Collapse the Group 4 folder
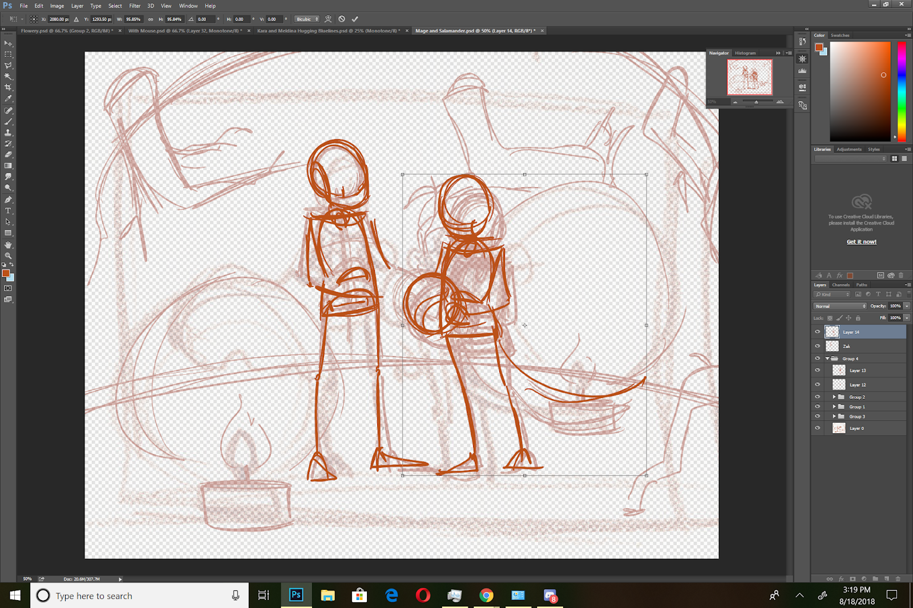The height and width of the screenshot is (608, 913). [827, 359]
